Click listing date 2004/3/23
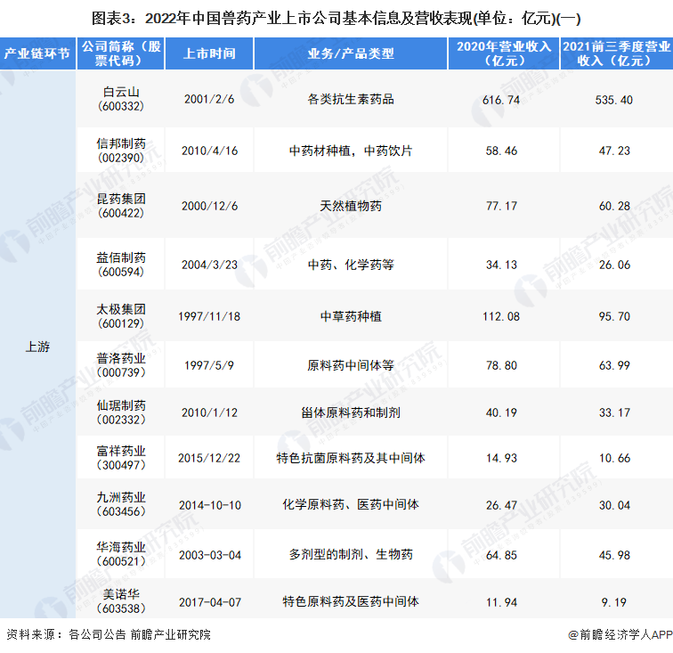This screenshot has height=653, width=673. click(x=209, y=265)
